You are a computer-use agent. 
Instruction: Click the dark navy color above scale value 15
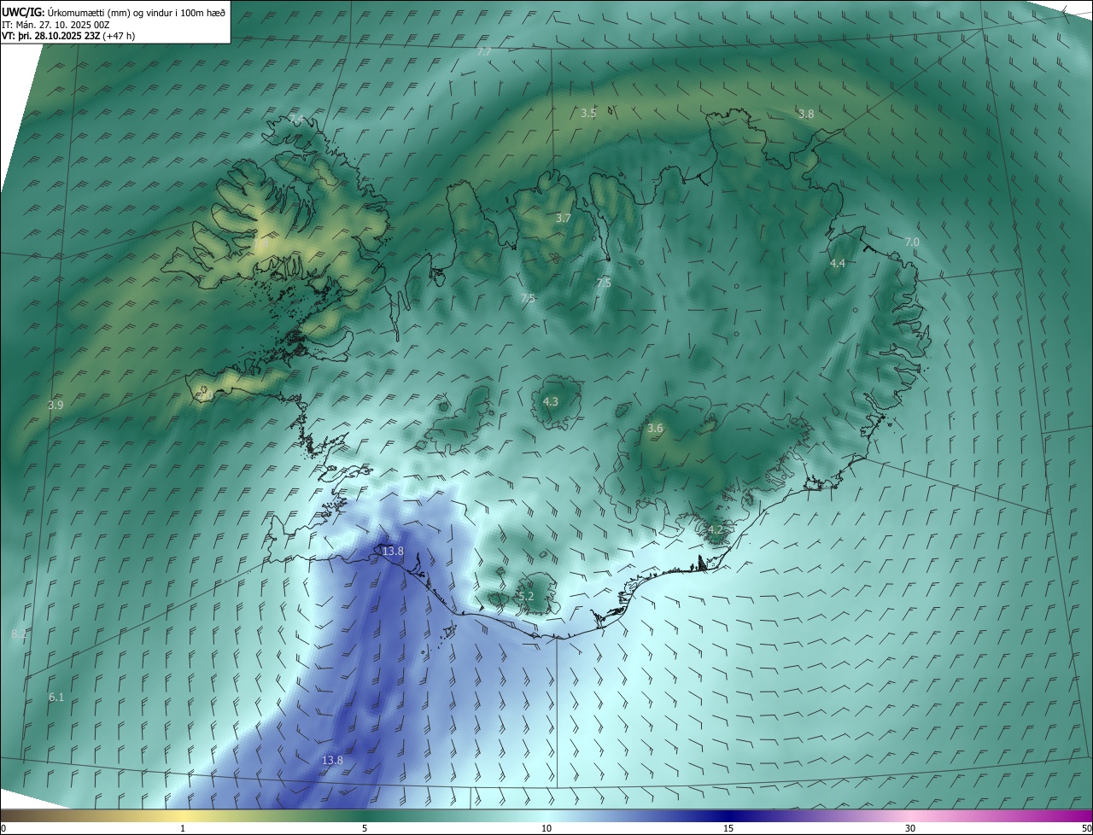[x=728, y=815]
